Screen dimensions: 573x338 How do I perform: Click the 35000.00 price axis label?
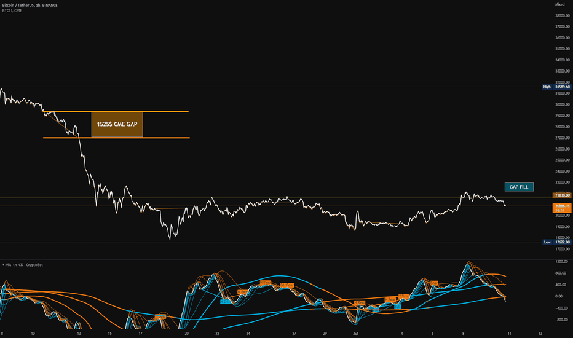[x=563, y=49]
